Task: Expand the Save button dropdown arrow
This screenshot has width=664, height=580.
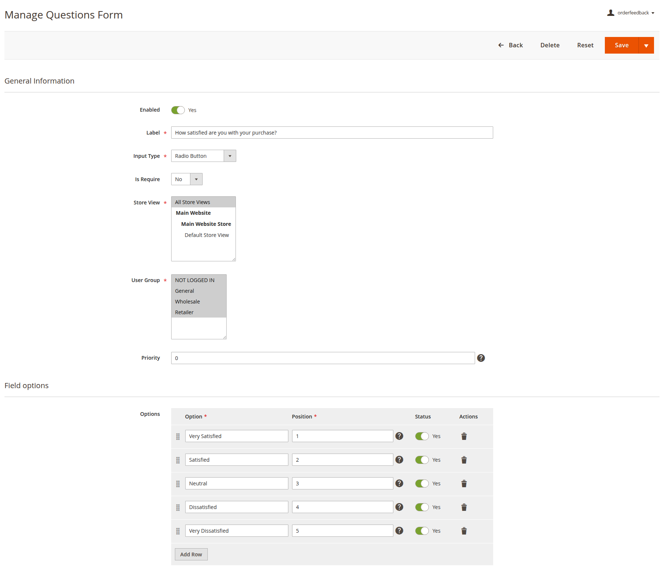Action: (x=646, y=45)
